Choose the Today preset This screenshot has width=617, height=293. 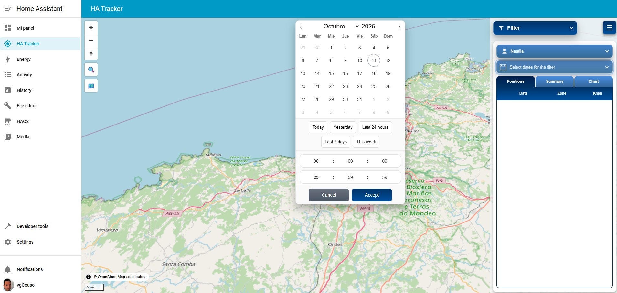click(x=318, y=127)
